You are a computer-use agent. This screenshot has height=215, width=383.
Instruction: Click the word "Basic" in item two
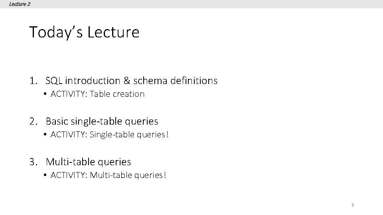(x=57, y=121)
